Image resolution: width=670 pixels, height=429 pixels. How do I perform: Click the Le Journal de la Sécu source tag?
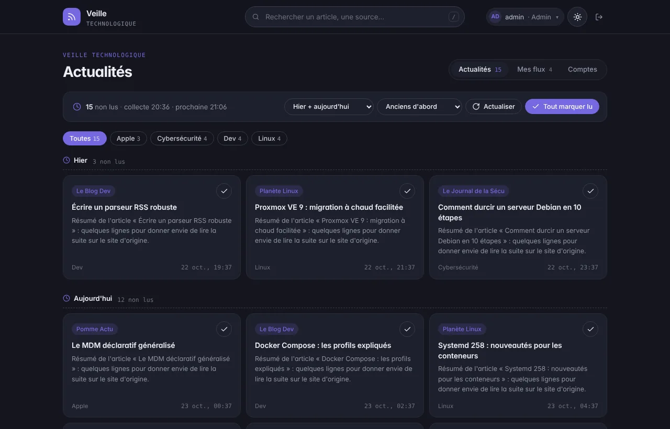474,191
